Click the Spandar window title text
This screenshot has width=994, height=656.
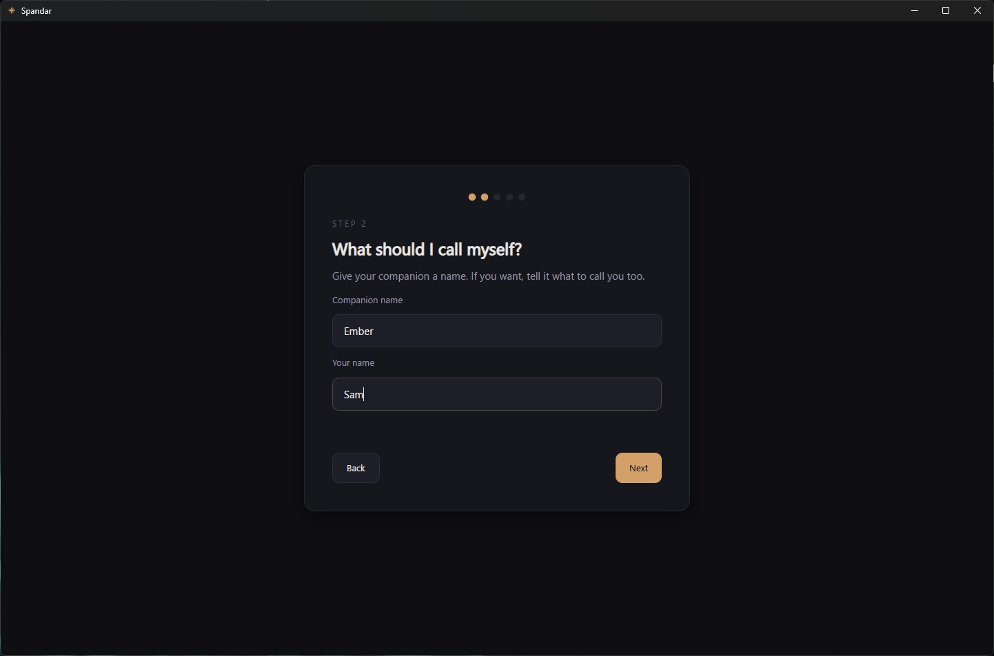coord(37,11)
